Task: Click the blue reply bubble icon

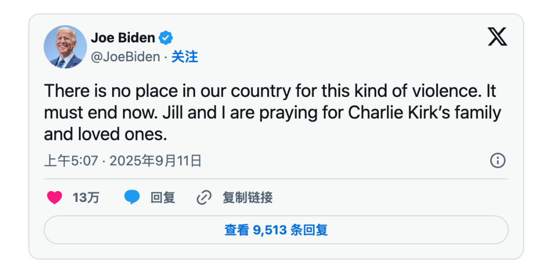Action: coord(132,197)
